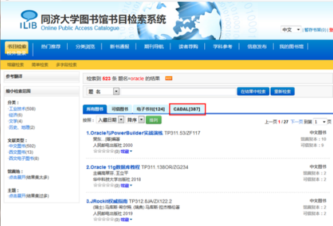Open the language dropdown showing 中文

(291, 30)
